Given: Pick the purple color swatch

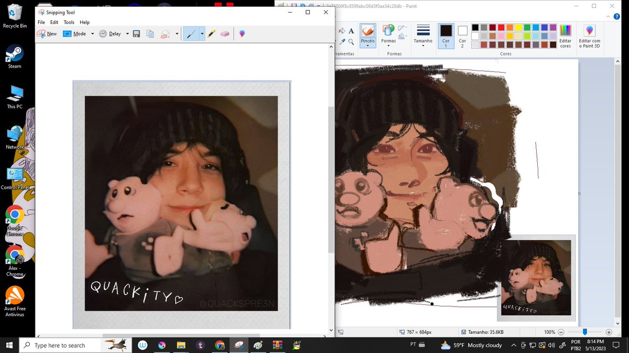Looking at the screenshot, I should [553, 27].
